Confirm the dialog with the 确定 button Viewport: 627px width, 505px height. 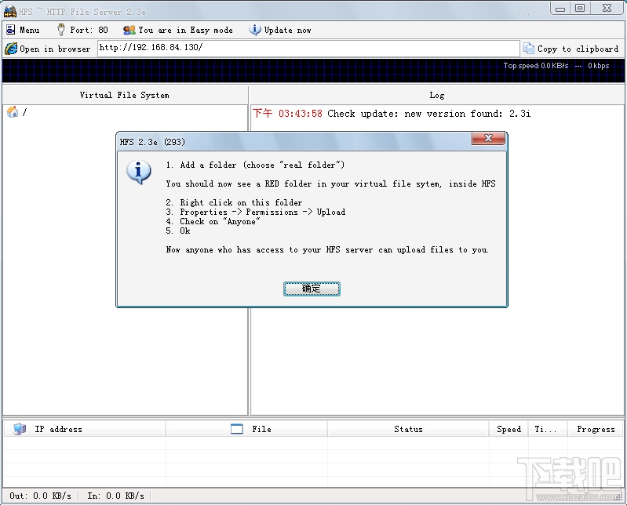(x=312, y=289)
